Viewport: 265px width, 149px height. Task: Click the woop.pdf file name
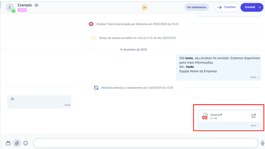pyautogui.click(x=216, y=114)
